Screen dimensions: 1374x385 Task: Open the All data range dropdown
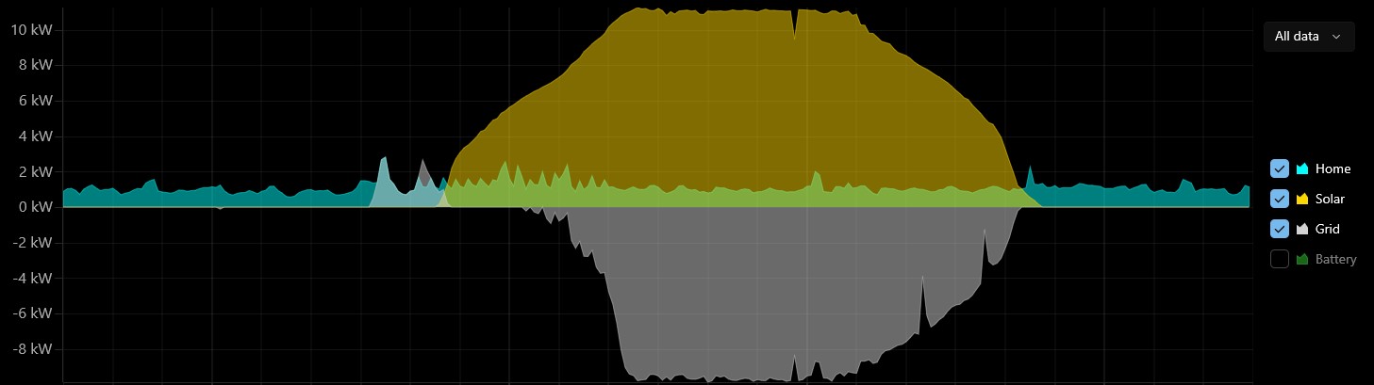pyautogui.click(x=1308, y=37)
